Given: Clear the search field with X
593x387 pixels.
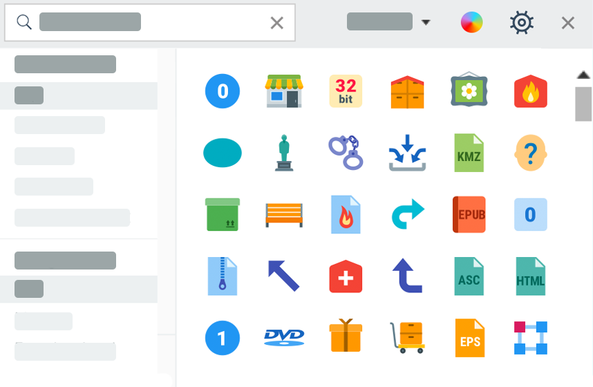Looking at the screenshot, I should click(277, 23).
